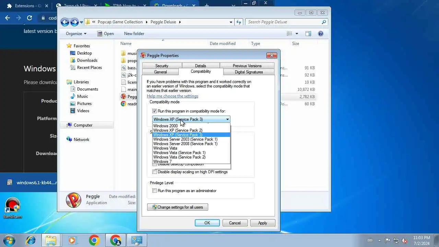Open Windows Explorer taskbar icon
Image resolution: width=439 pixels, height=247 pixels.
click(51, 240)
